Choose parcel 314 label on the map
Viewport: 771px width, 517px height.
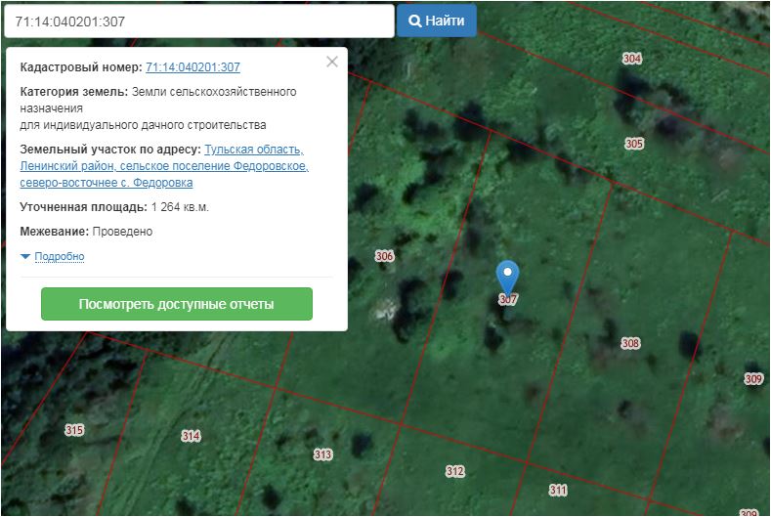(191, 436)
